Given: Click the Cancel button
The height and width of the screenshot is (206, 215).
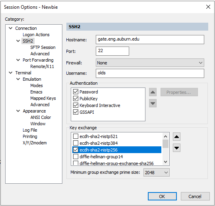Looking at the screenshot, I should pos(195,196).
